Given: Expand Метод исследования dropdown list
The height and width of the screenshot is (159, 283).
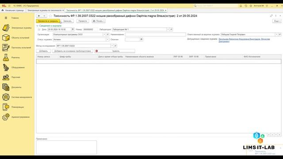Looking at the screenshot, I should tap(112, 46).
